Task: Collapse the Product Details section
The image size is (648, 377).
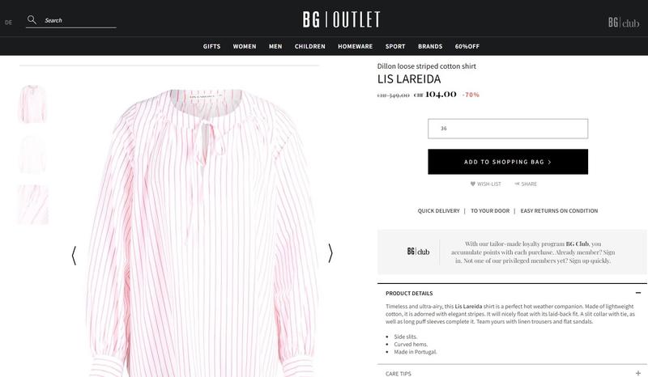Action: click(x=638, y=293)
